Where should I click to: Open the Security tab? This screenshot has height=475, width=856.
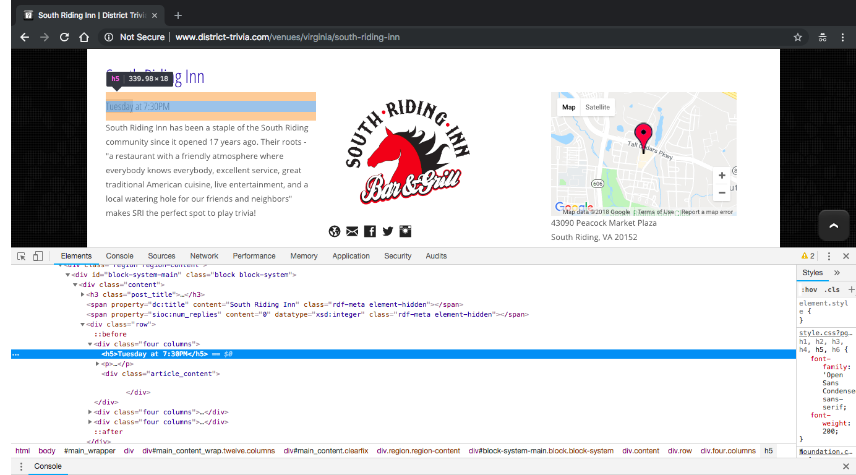click(398, 256)
